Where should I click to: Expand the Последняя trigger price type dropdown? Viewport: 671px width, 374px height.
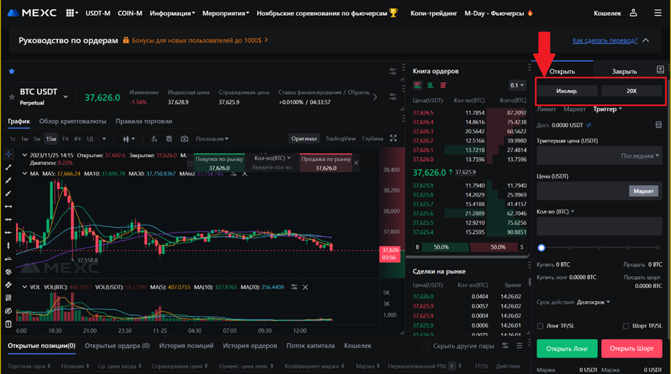click(x=640, y=156)
